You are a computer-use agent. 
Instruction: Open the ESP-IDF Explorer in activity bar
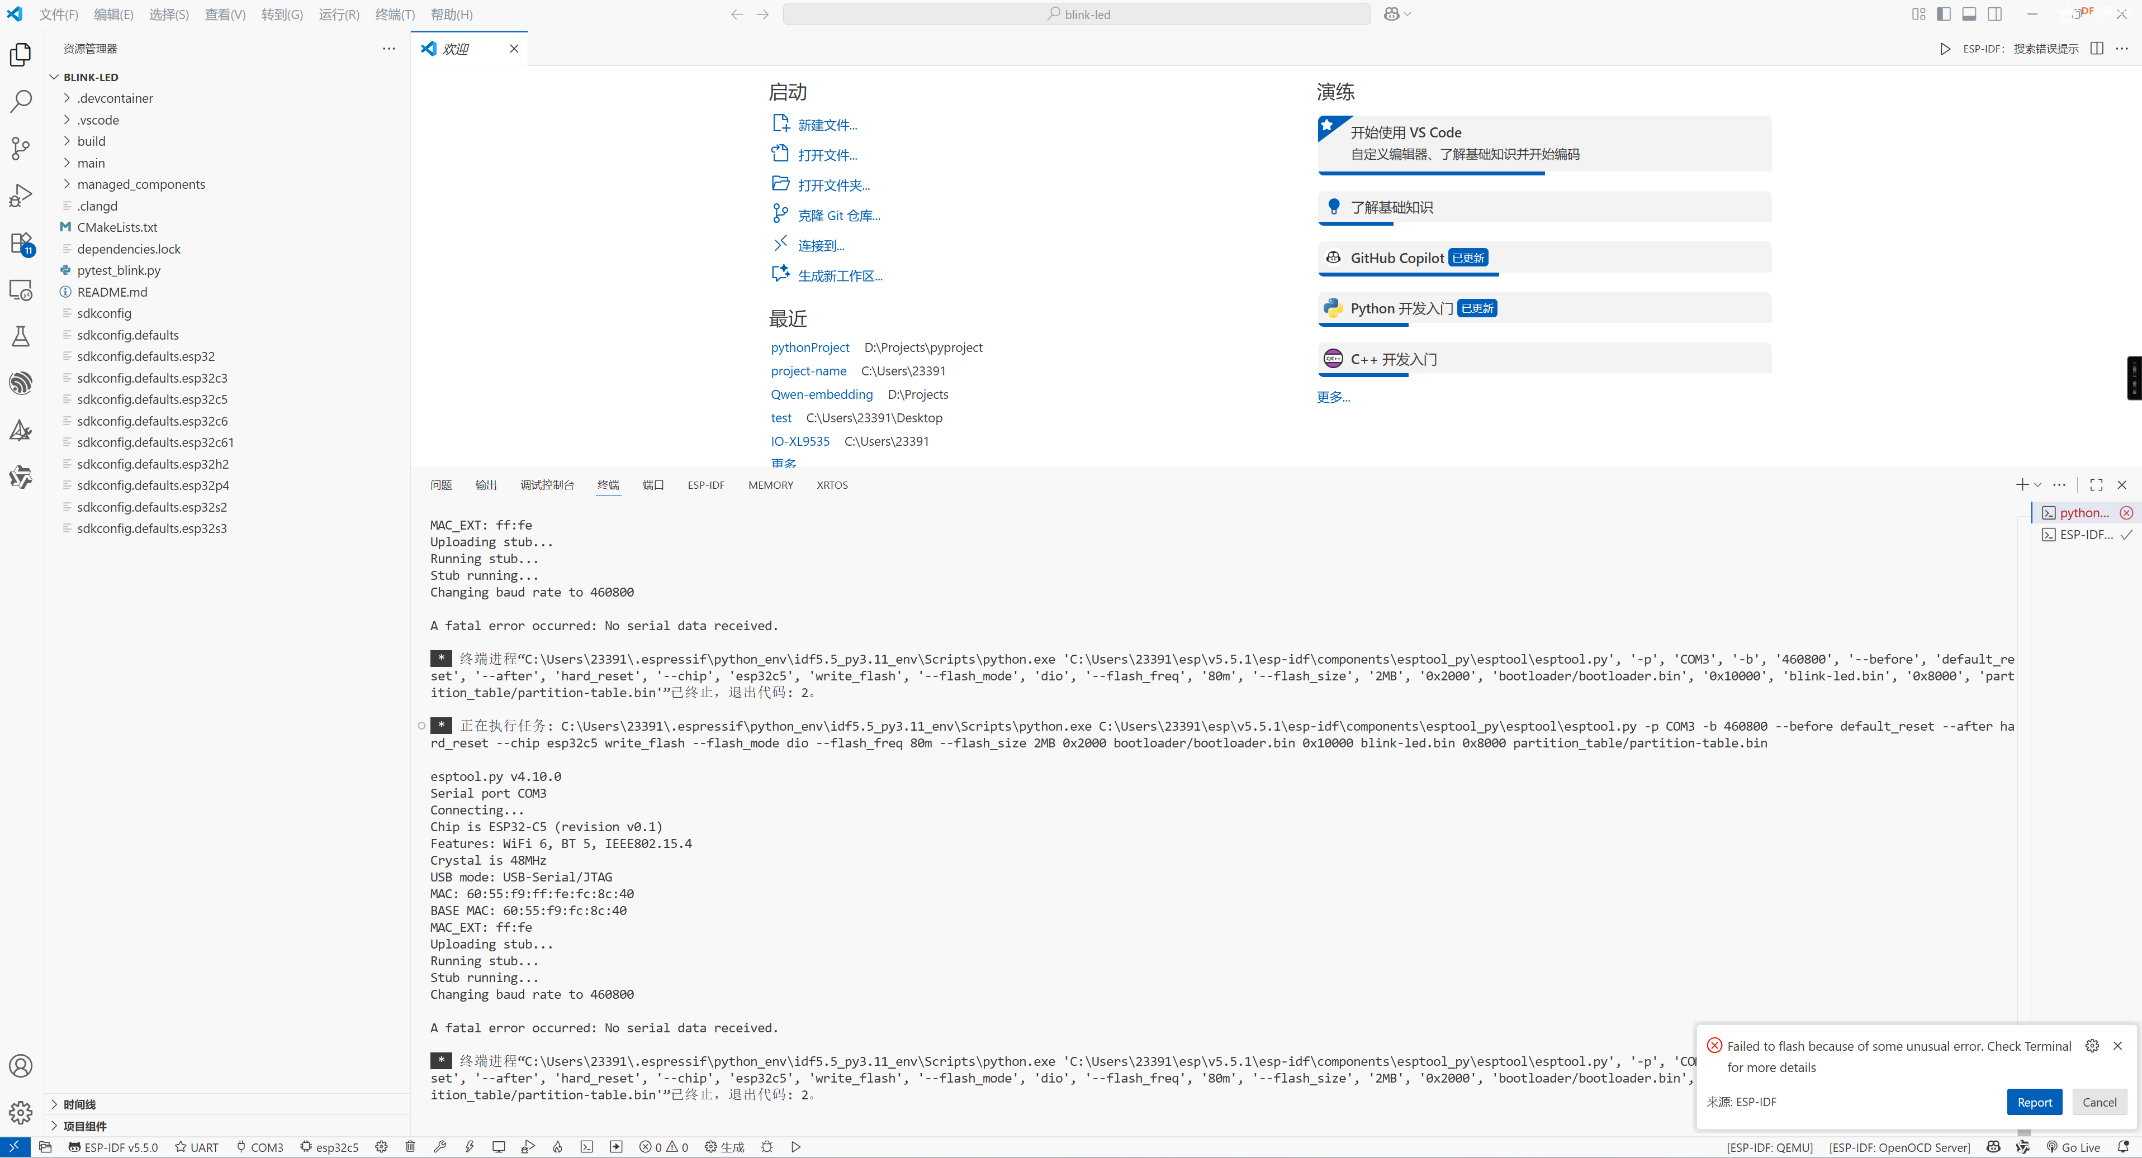click(x=21, y=383)
